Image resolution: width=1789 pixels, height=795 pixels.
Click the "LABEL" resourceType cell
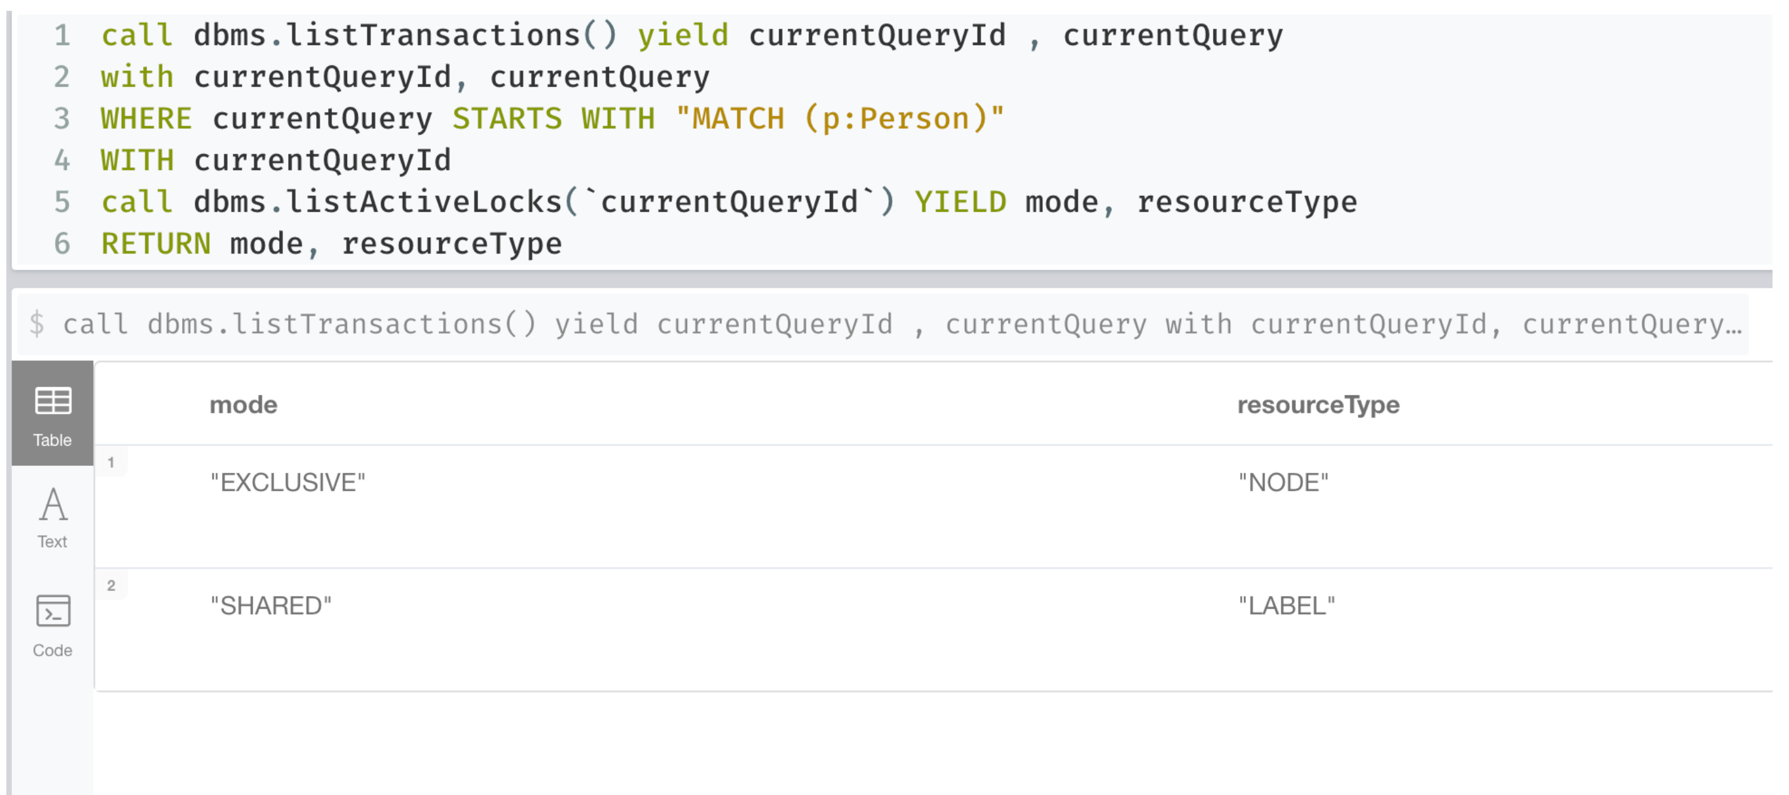[x=1286, y=606]
